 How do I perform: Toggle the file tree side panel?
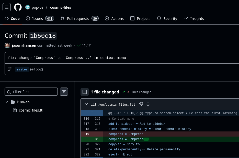(85, 92)
